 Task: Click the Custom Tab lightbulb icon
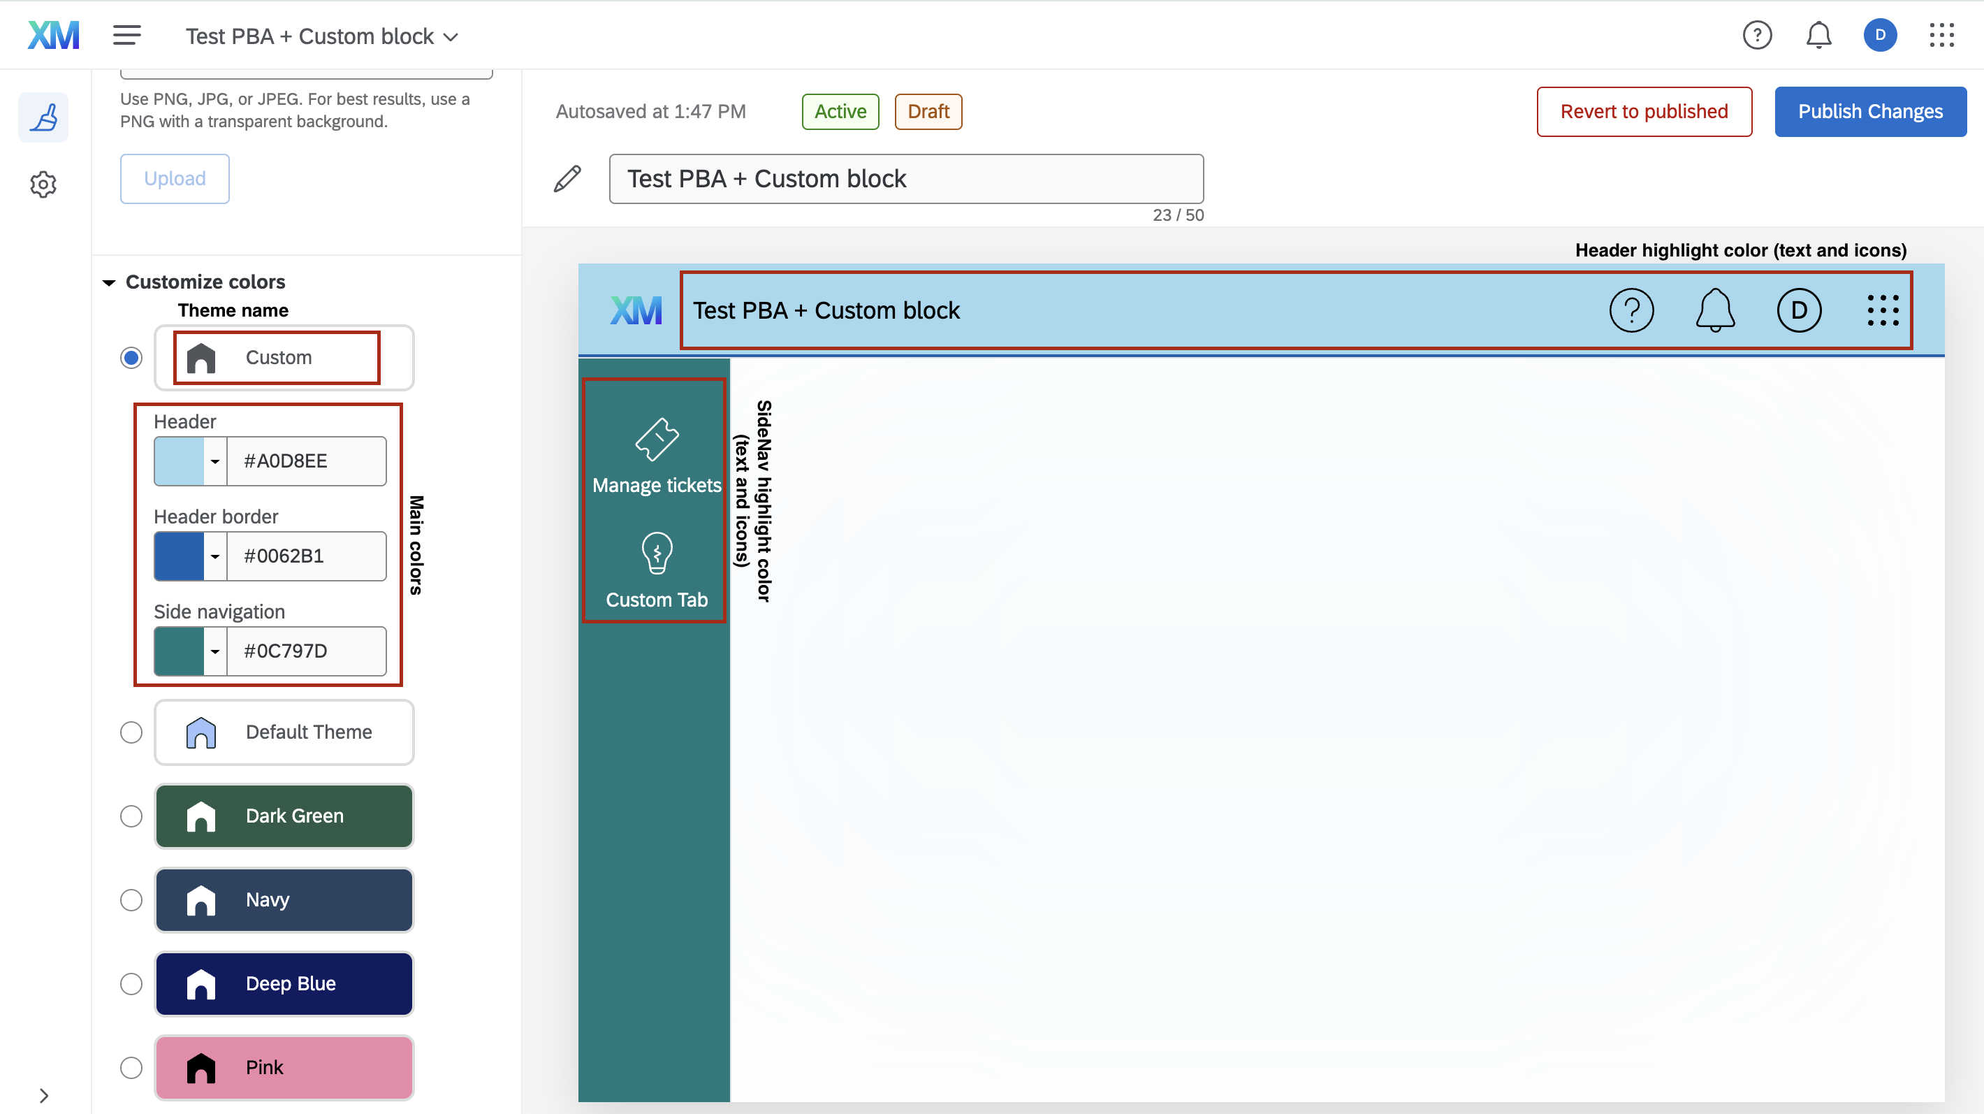click(657, 553)
